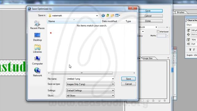
Task: Click Onyx font name field
Action: (x=191, y=25)
